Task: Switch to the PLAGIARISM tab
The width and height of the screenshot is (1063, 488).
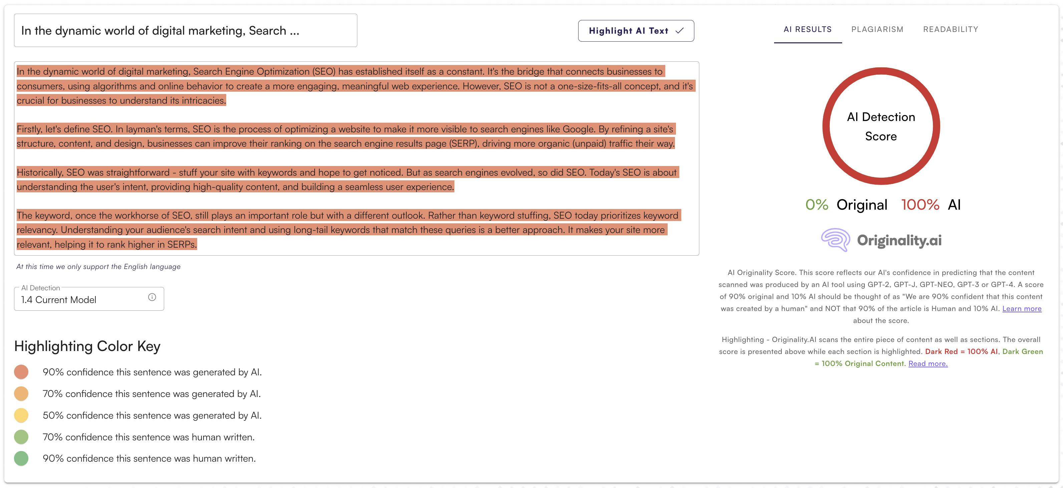Action: pyautogui.click(x=877, y=29)
